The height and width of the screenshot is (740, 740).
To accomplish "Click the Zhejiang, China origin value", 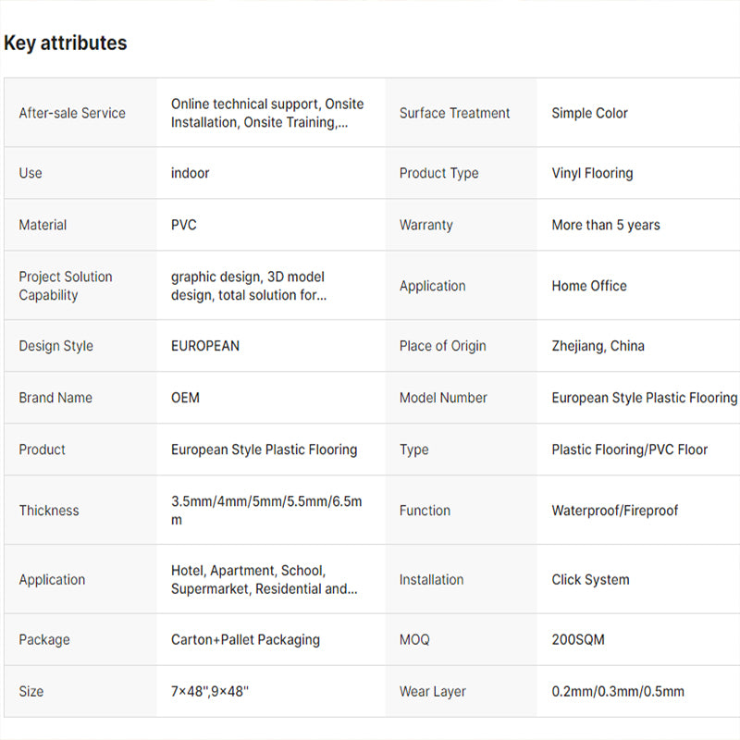I will pyautogui.click(x=598, y=346).
